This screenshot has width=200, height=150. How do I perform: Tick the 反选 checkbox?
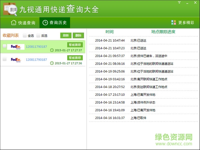[x=38, y=36]
